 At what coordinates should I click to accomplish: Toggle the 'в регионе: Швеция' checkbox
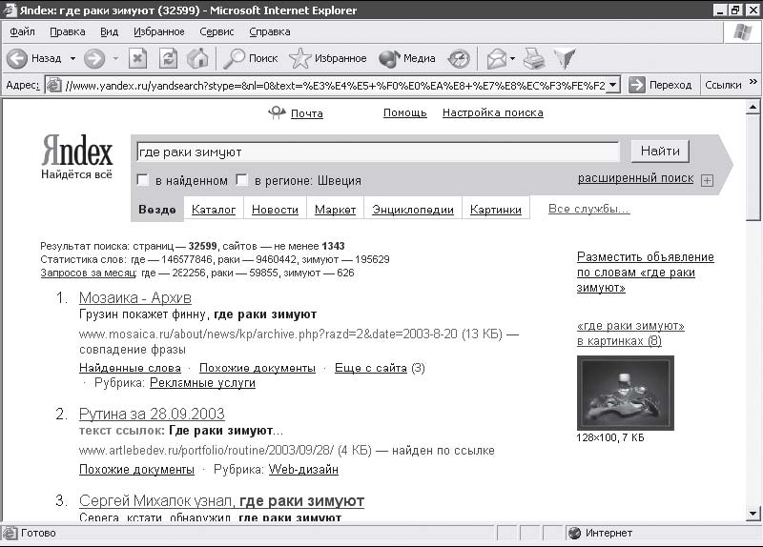coord(242,180)
